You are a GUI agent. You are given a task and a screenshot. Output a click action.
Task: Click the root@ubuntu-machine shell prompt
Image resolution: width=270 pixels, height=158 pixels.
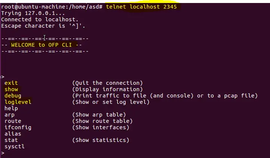click(x=52, y=7)
